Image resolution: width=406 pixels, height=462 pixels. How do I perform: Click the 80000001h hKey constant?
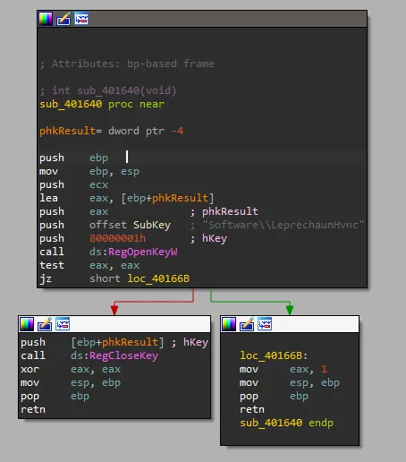pos(117,238)
